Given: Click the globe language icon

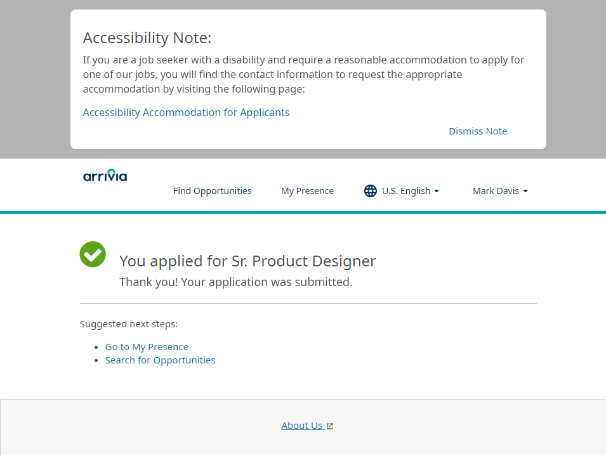Looking at the screenshot, I should tap(371, 191).
